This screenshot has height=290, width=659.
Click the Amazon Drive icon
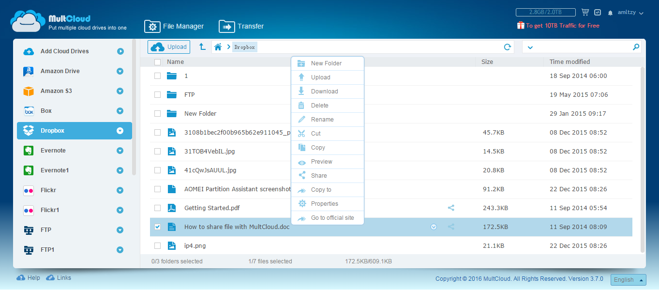[x=29, y=71]
